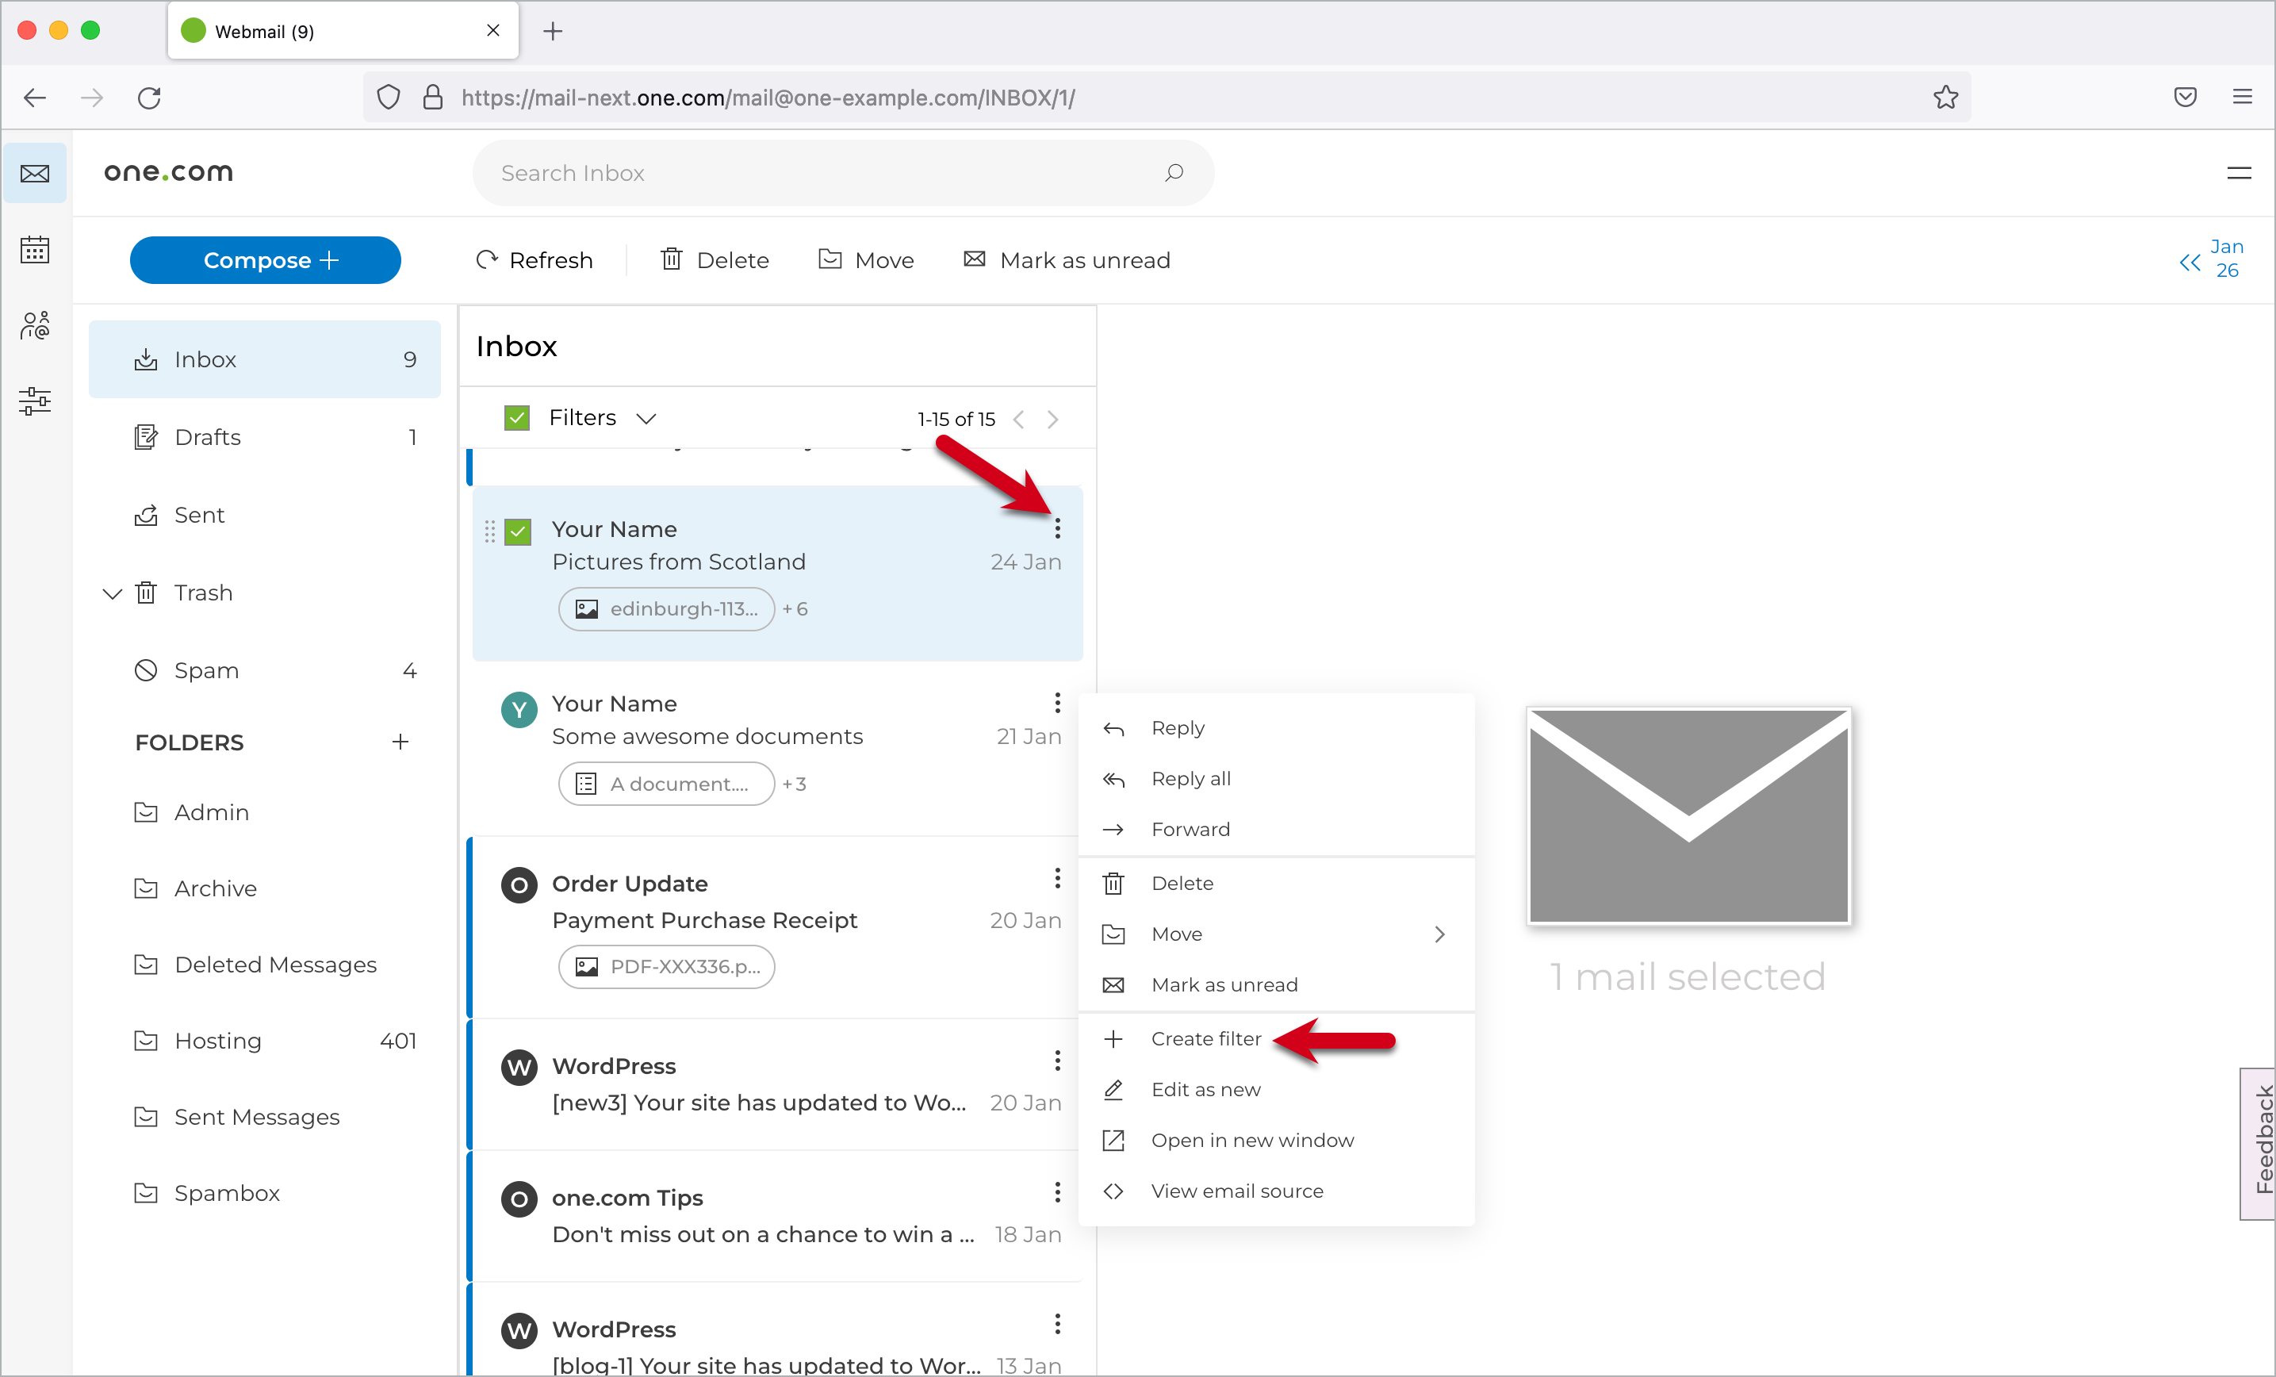Click the plus icon next to FOLDERS

[400, 742]
